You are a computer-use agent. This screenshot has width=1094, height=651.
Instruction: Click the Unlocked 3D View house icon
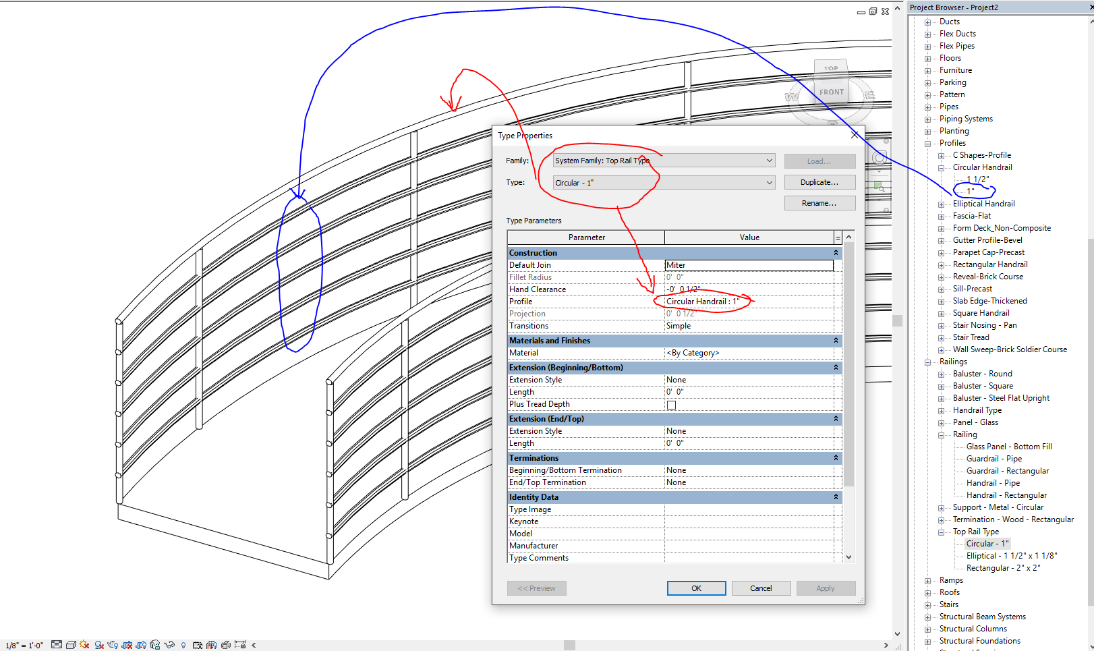click(x=155, y=645)
